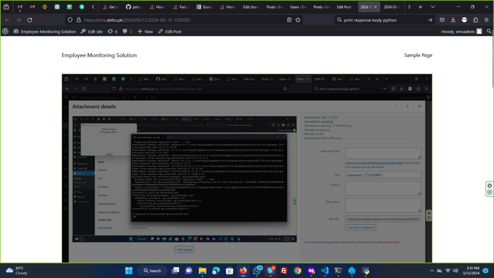Open FileZilla from the taskbar
Image resolution: width=494 pixels, height=278 pixels.
284,270
